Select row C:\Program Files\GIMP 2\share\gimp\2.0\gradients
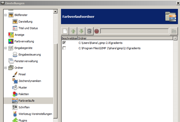Screen dimensions: 180x122 117,48
